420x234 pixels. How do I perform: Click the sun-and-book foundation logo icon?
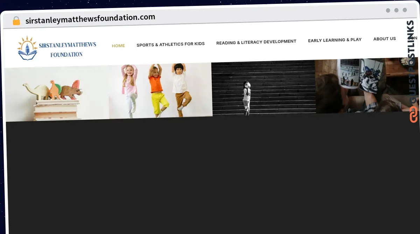[x=27, y=48]
